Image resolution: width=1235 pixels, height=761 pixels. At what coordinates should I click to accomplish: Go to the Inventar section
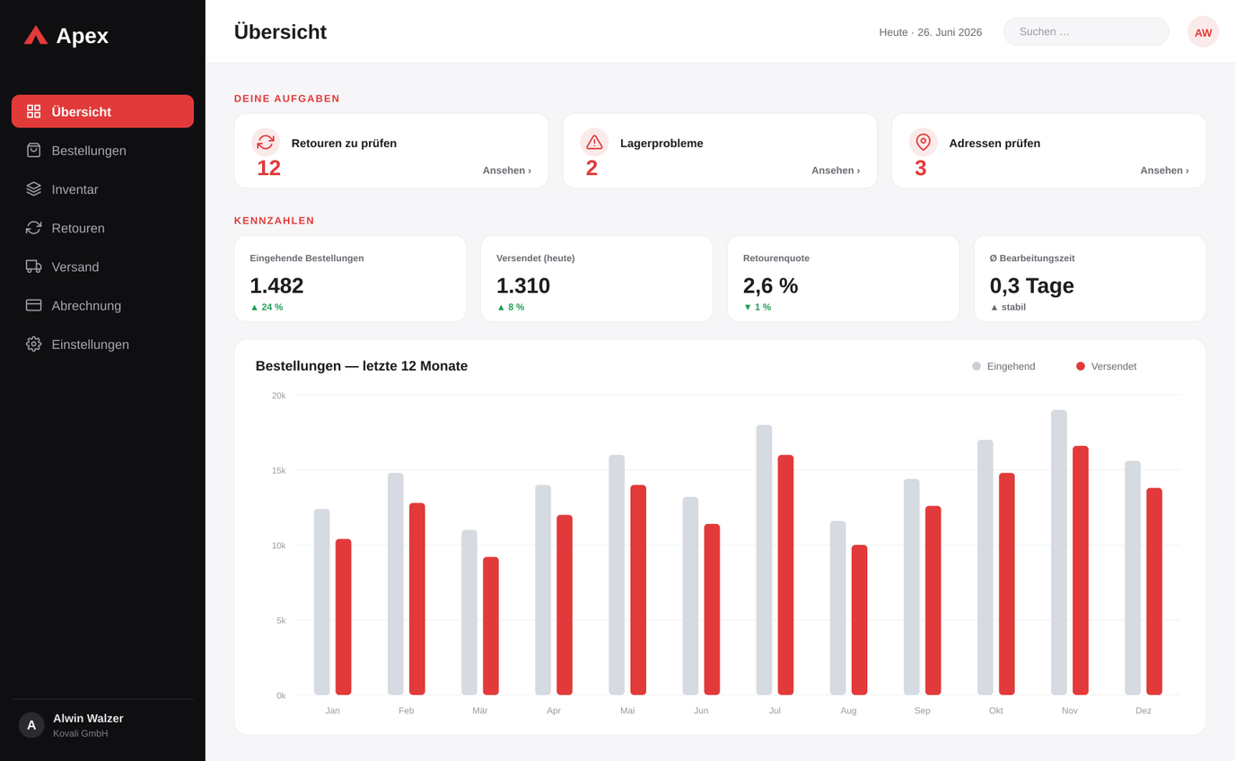tap(102, 189)
